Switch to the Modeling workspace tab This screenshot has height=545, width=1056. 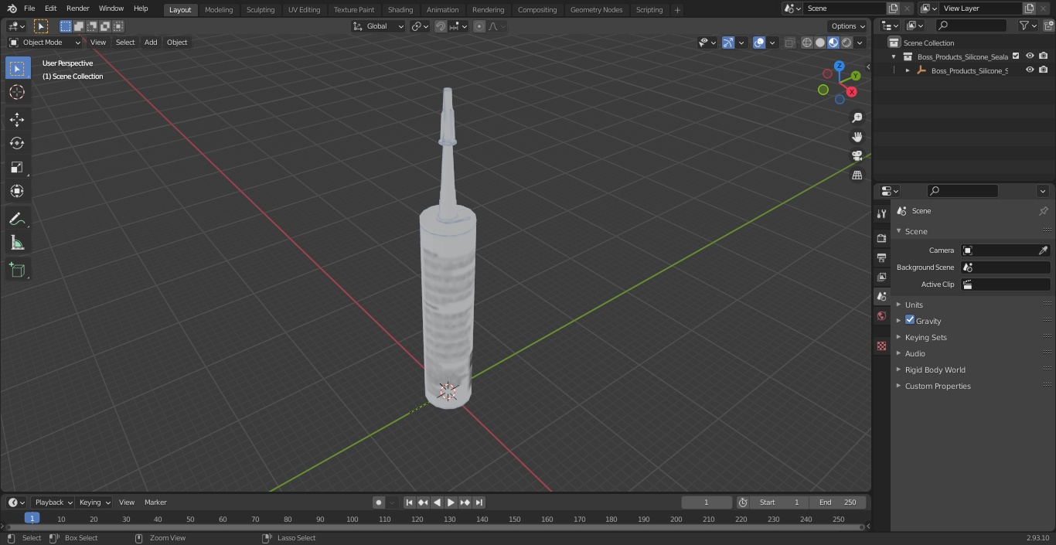click(x=219, y=10)
